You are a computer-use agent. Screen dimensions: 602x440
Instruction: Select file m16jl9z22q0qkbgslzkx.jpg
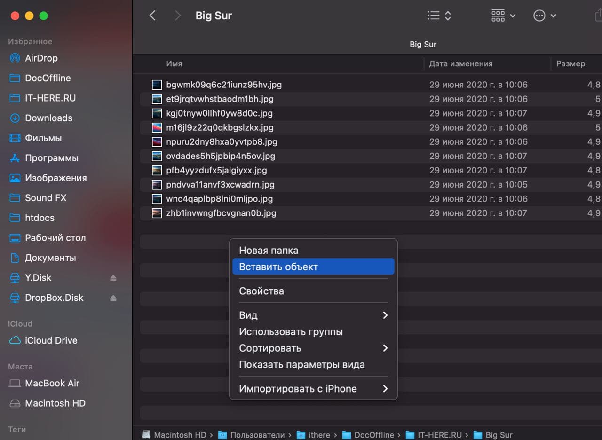[x=219, y=127]
